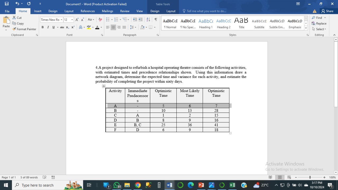The width and height of the screenshot is (338, 190).
Task: Click the table move handle
Action: [104, 86]
